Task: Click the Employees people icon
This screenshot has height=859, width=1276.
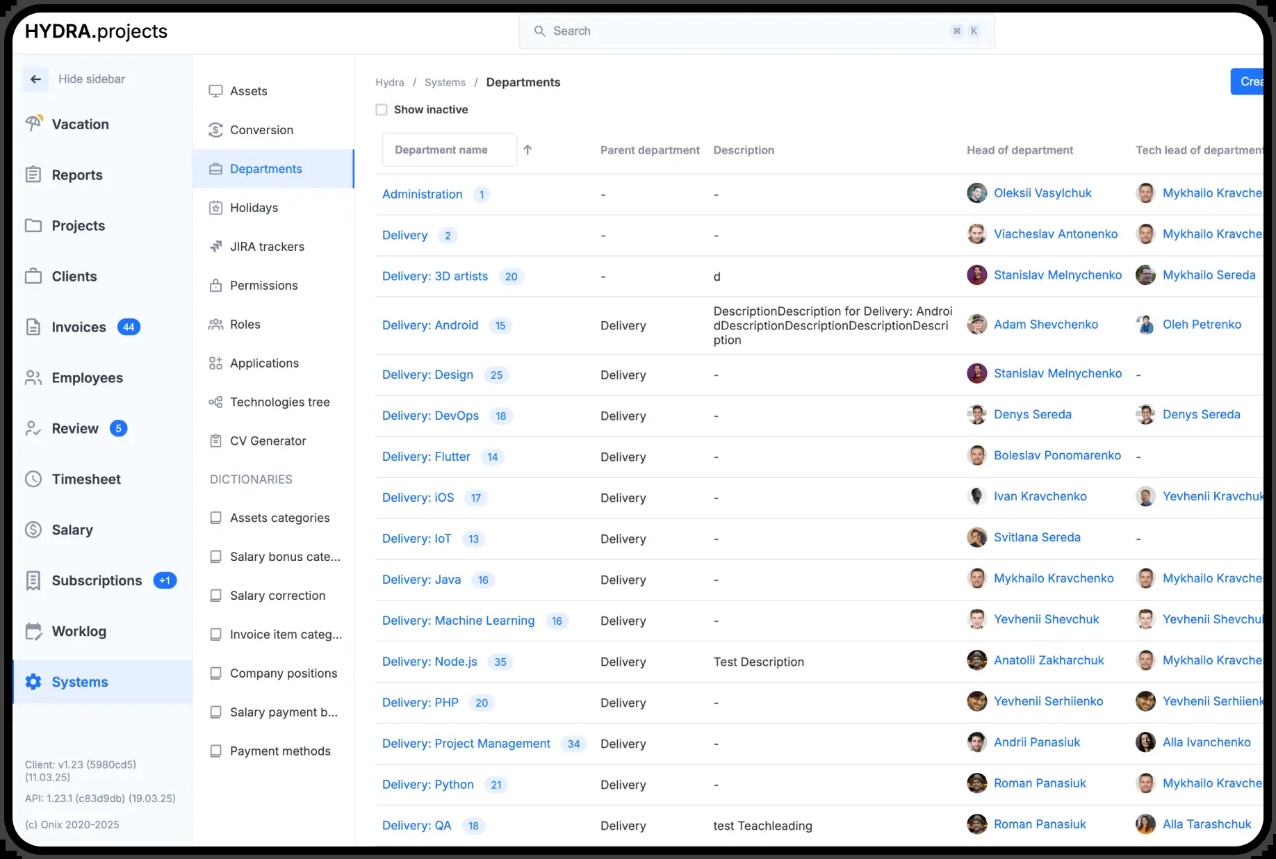Action: tap(33, 377)
